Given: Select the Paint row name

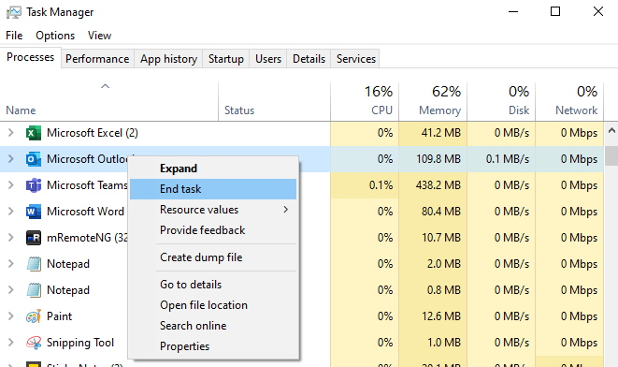Looking at the screenshot, I should click(60, 316).
